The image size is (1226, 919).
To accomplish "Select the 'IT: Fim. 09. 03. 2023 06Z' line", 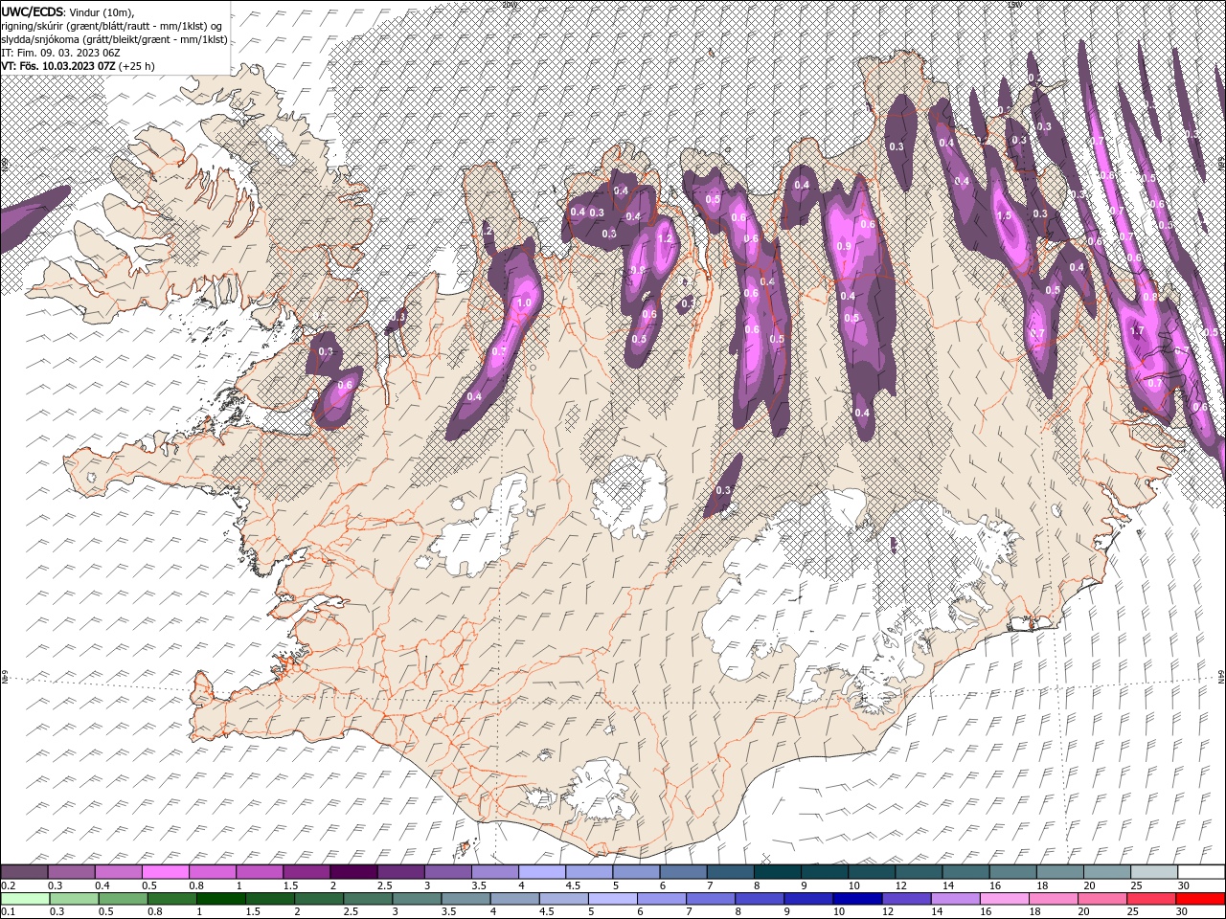I will click(60, 53).
